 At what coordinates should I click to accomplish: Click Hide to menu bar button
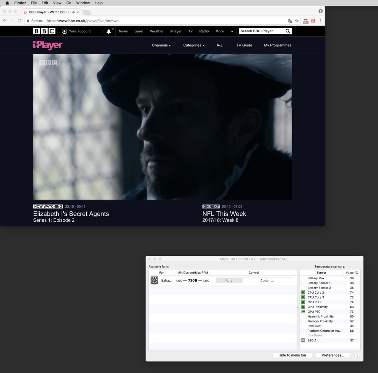click(292, 355)
